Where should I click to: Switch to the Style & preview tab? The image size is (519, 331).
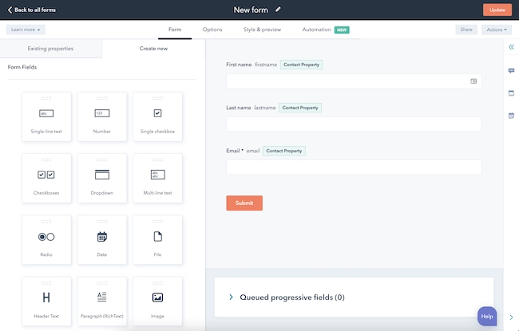point(262,30)
